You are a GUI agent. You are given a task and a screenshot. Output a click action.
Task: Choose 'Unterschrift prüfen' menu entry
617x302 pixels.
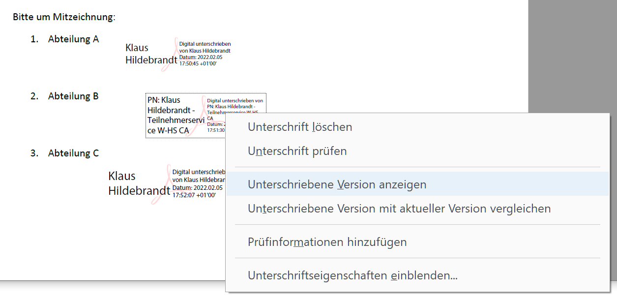(x=297, y=151)
